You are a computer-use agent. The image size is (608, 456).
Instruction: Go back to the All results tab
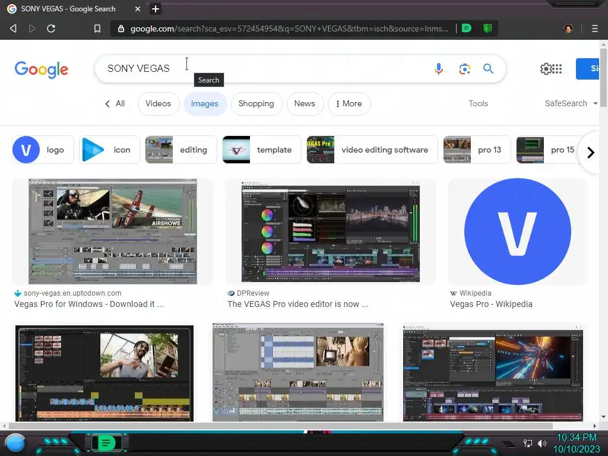[x=115, y=103]
